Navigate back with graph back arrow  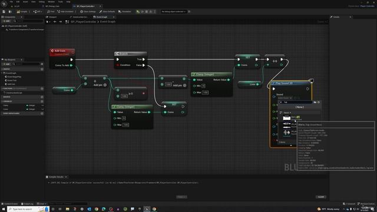(x=55, y=22)
